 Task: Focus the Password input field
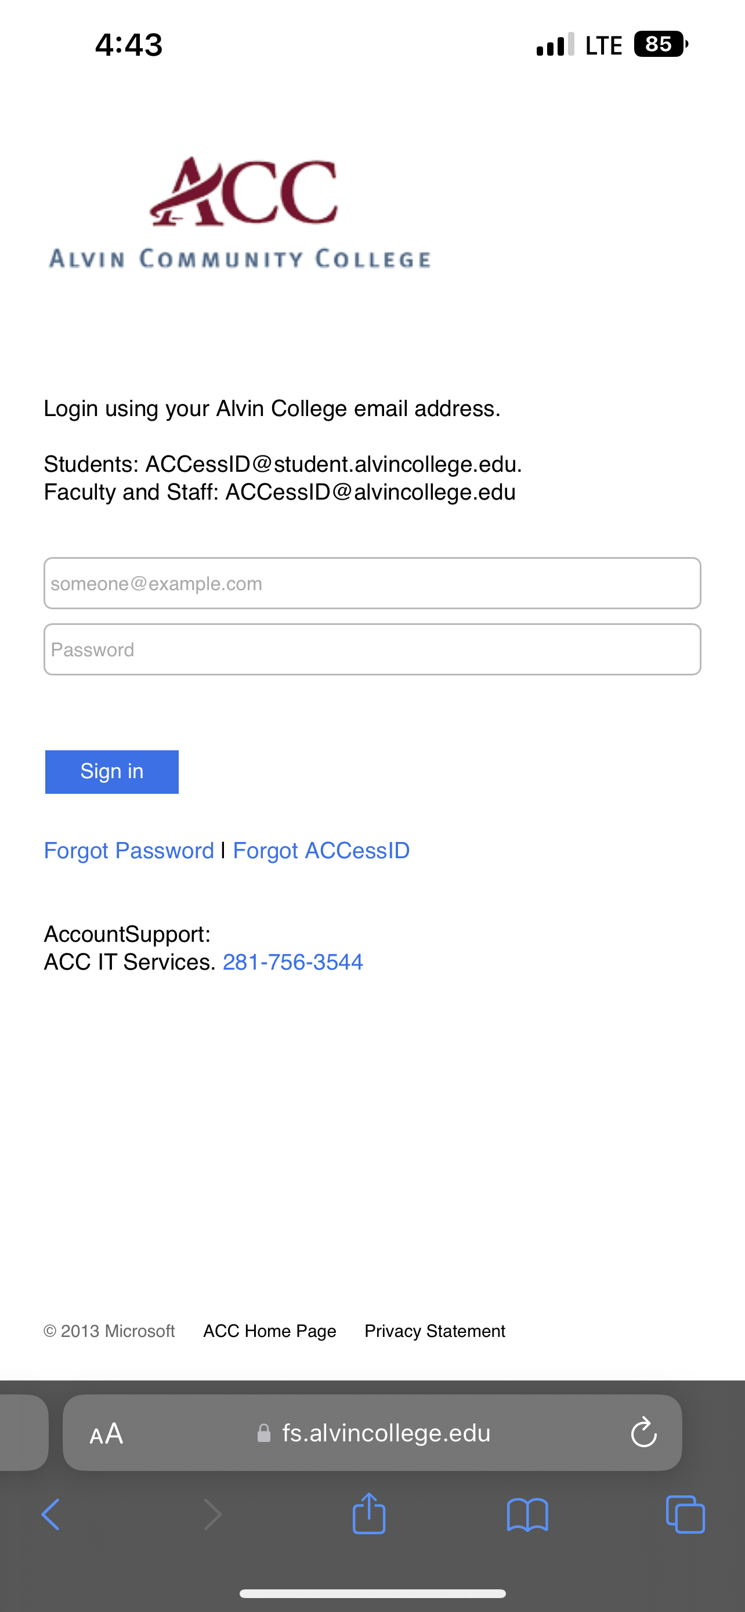tap(372, 649)
